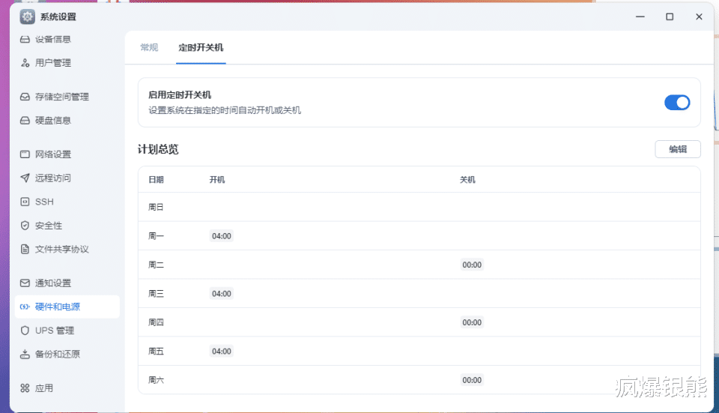Click the UPS management icon
The width and height of the screenshot is (719, 413).
(25, 331)
